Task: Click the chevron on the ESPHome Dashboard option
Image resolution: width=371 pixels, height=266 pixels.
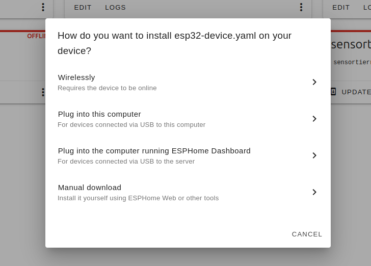Action: 314,155
